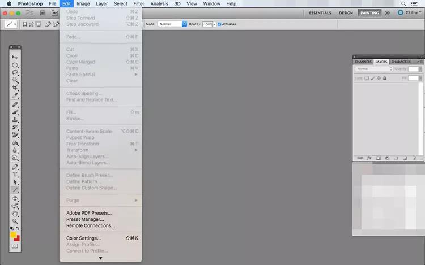Select the Crop tool
This screenshot has width=425, height=265.
coord(15,89)
